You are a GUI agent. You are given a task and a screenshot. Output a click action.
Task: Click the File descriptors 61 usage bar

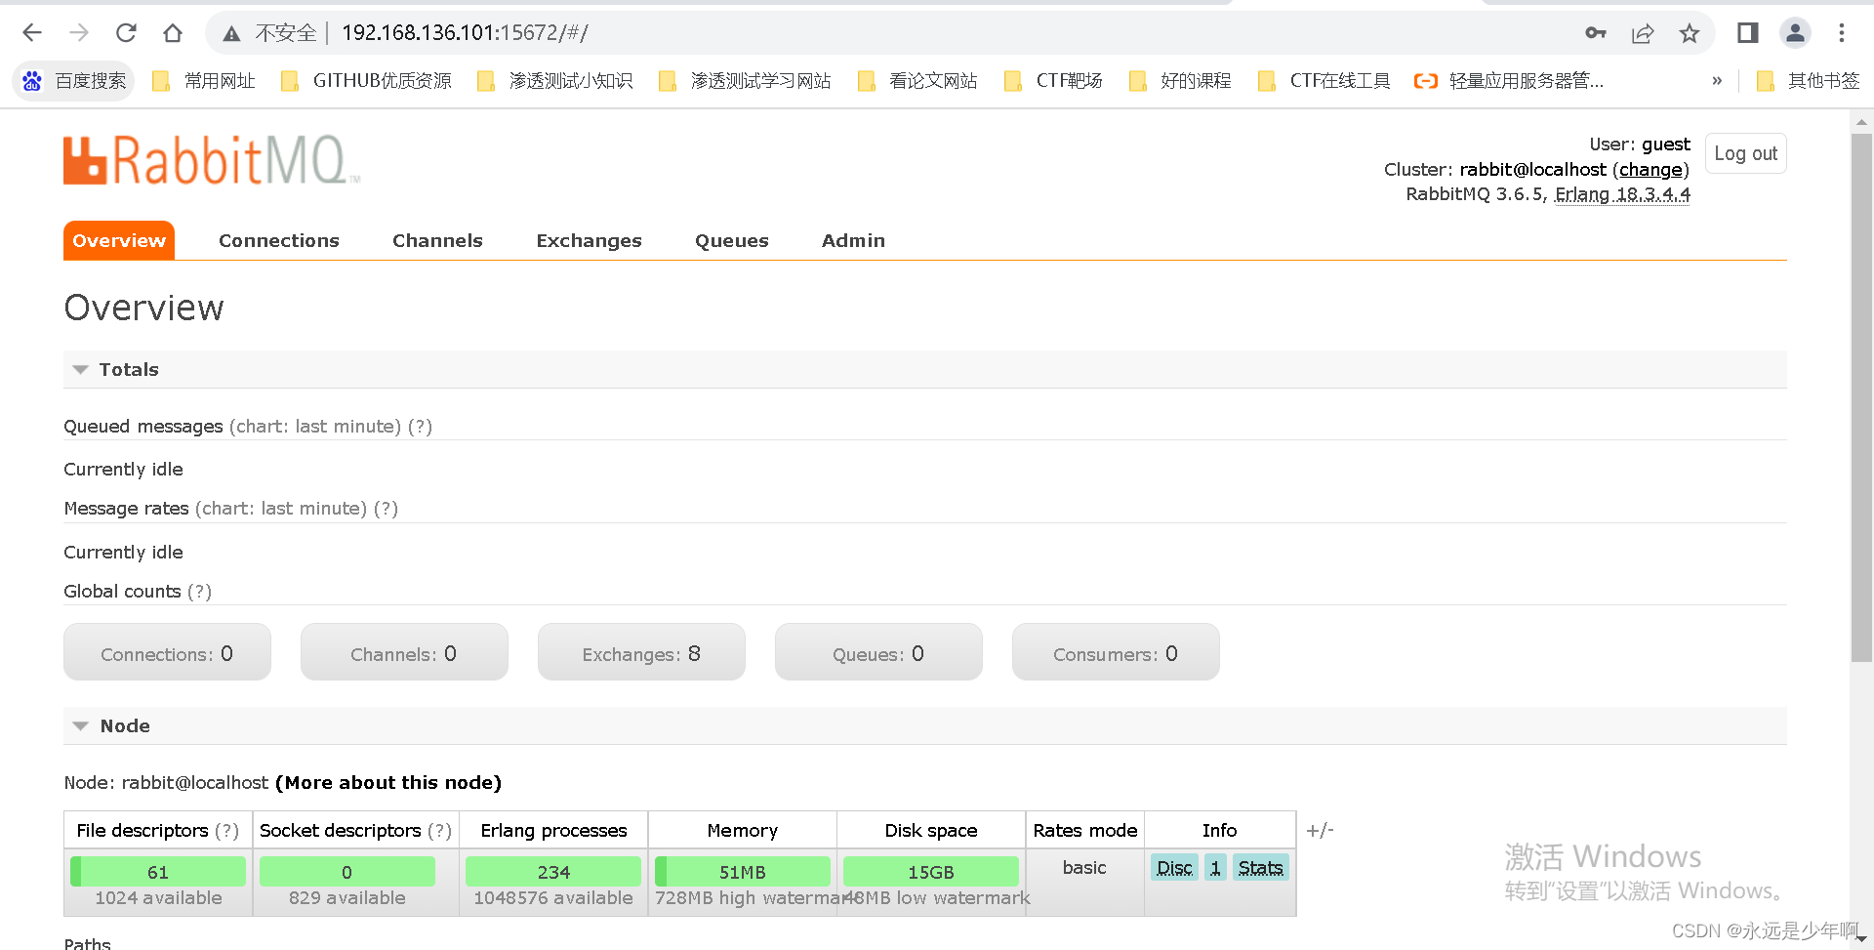click(x=158, y=872)
